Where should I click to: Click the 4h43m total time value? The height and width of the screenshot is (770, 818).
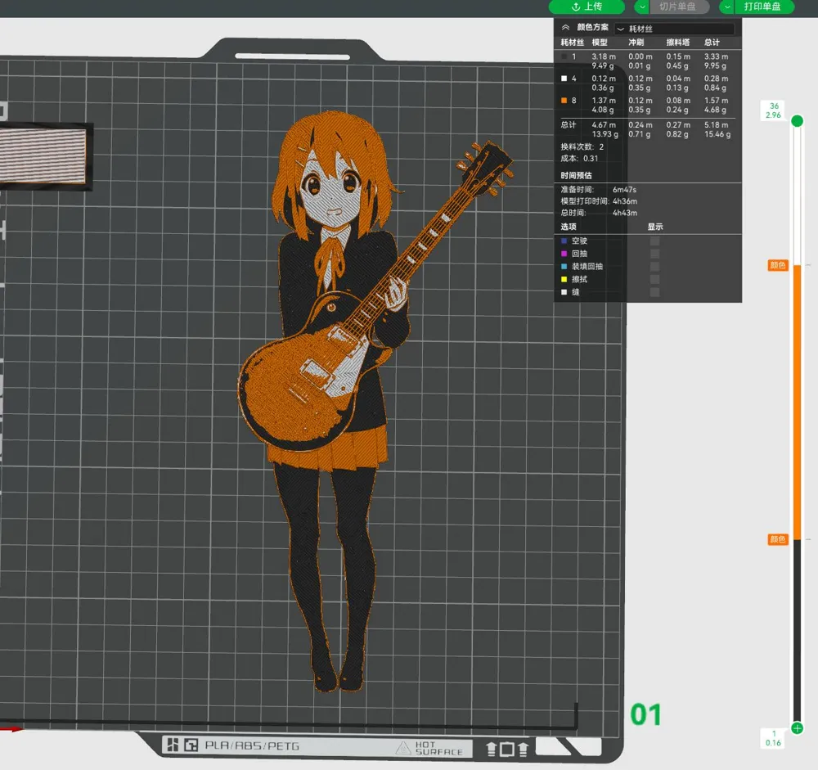pos(625,213)
